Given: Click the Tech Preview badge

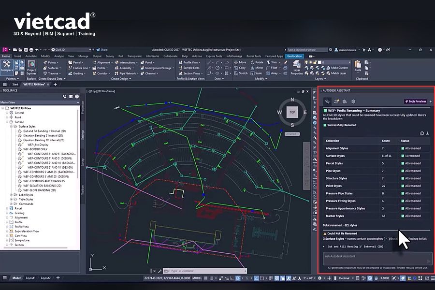Looking at the screenshot, I should pos(416,101).
